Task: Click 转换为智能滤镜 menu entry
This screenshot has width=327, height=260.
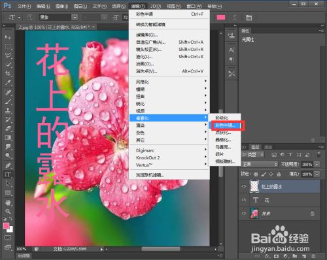Action: (x=169, y=24)
